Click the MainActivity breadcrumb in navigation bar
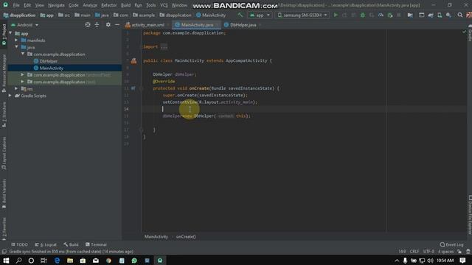472x265 pixels. 211,15
